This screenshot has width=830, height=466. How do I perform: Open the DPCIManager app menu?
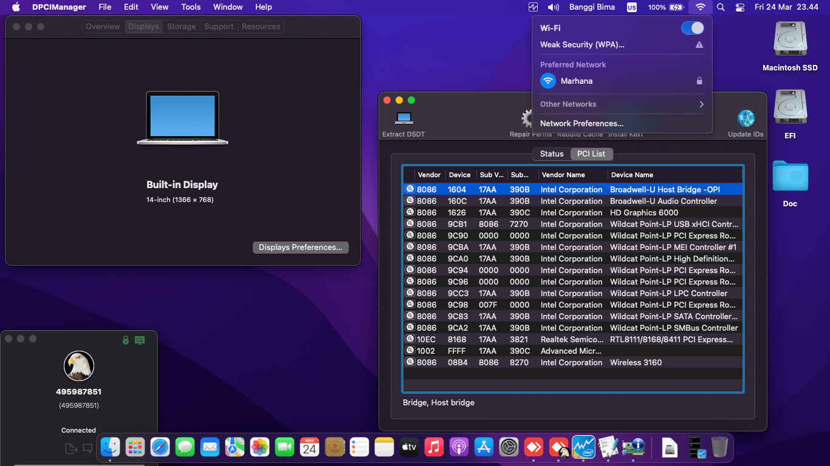[59, 7]
